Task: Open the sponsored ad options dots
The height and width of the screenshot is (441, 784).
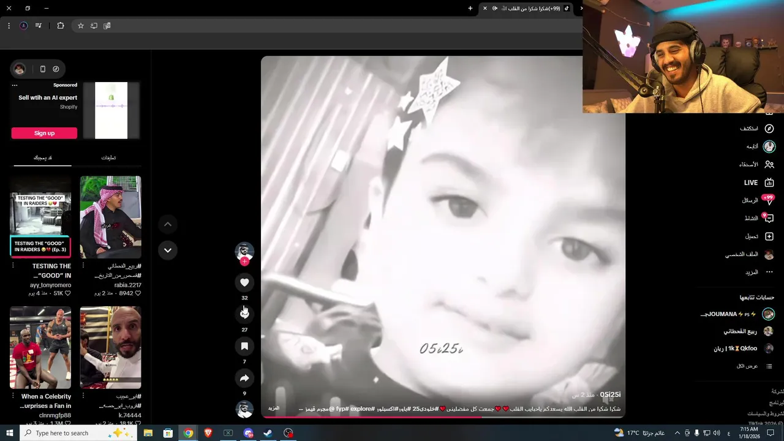Action: (15, 85)
